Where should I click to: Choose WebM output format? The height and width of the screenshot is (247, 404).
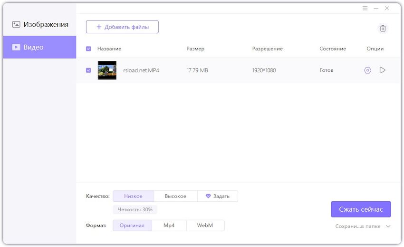pyautogui.click(x=205, y=226)
